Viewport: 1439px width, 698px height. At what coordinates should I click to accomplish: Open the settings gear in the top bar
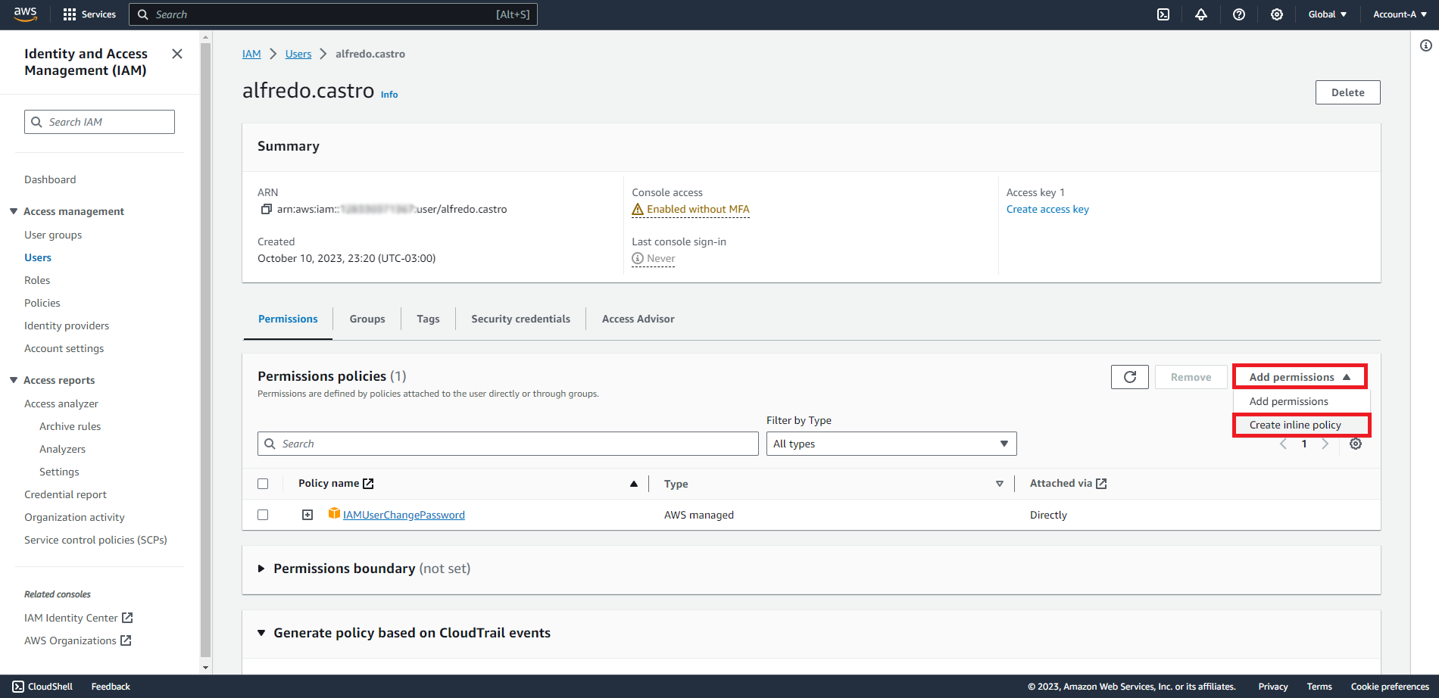[x=1277, y=14]
